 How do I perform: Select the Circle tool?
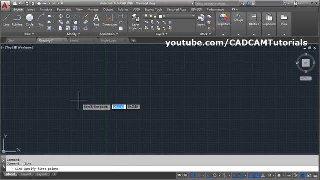29,20
